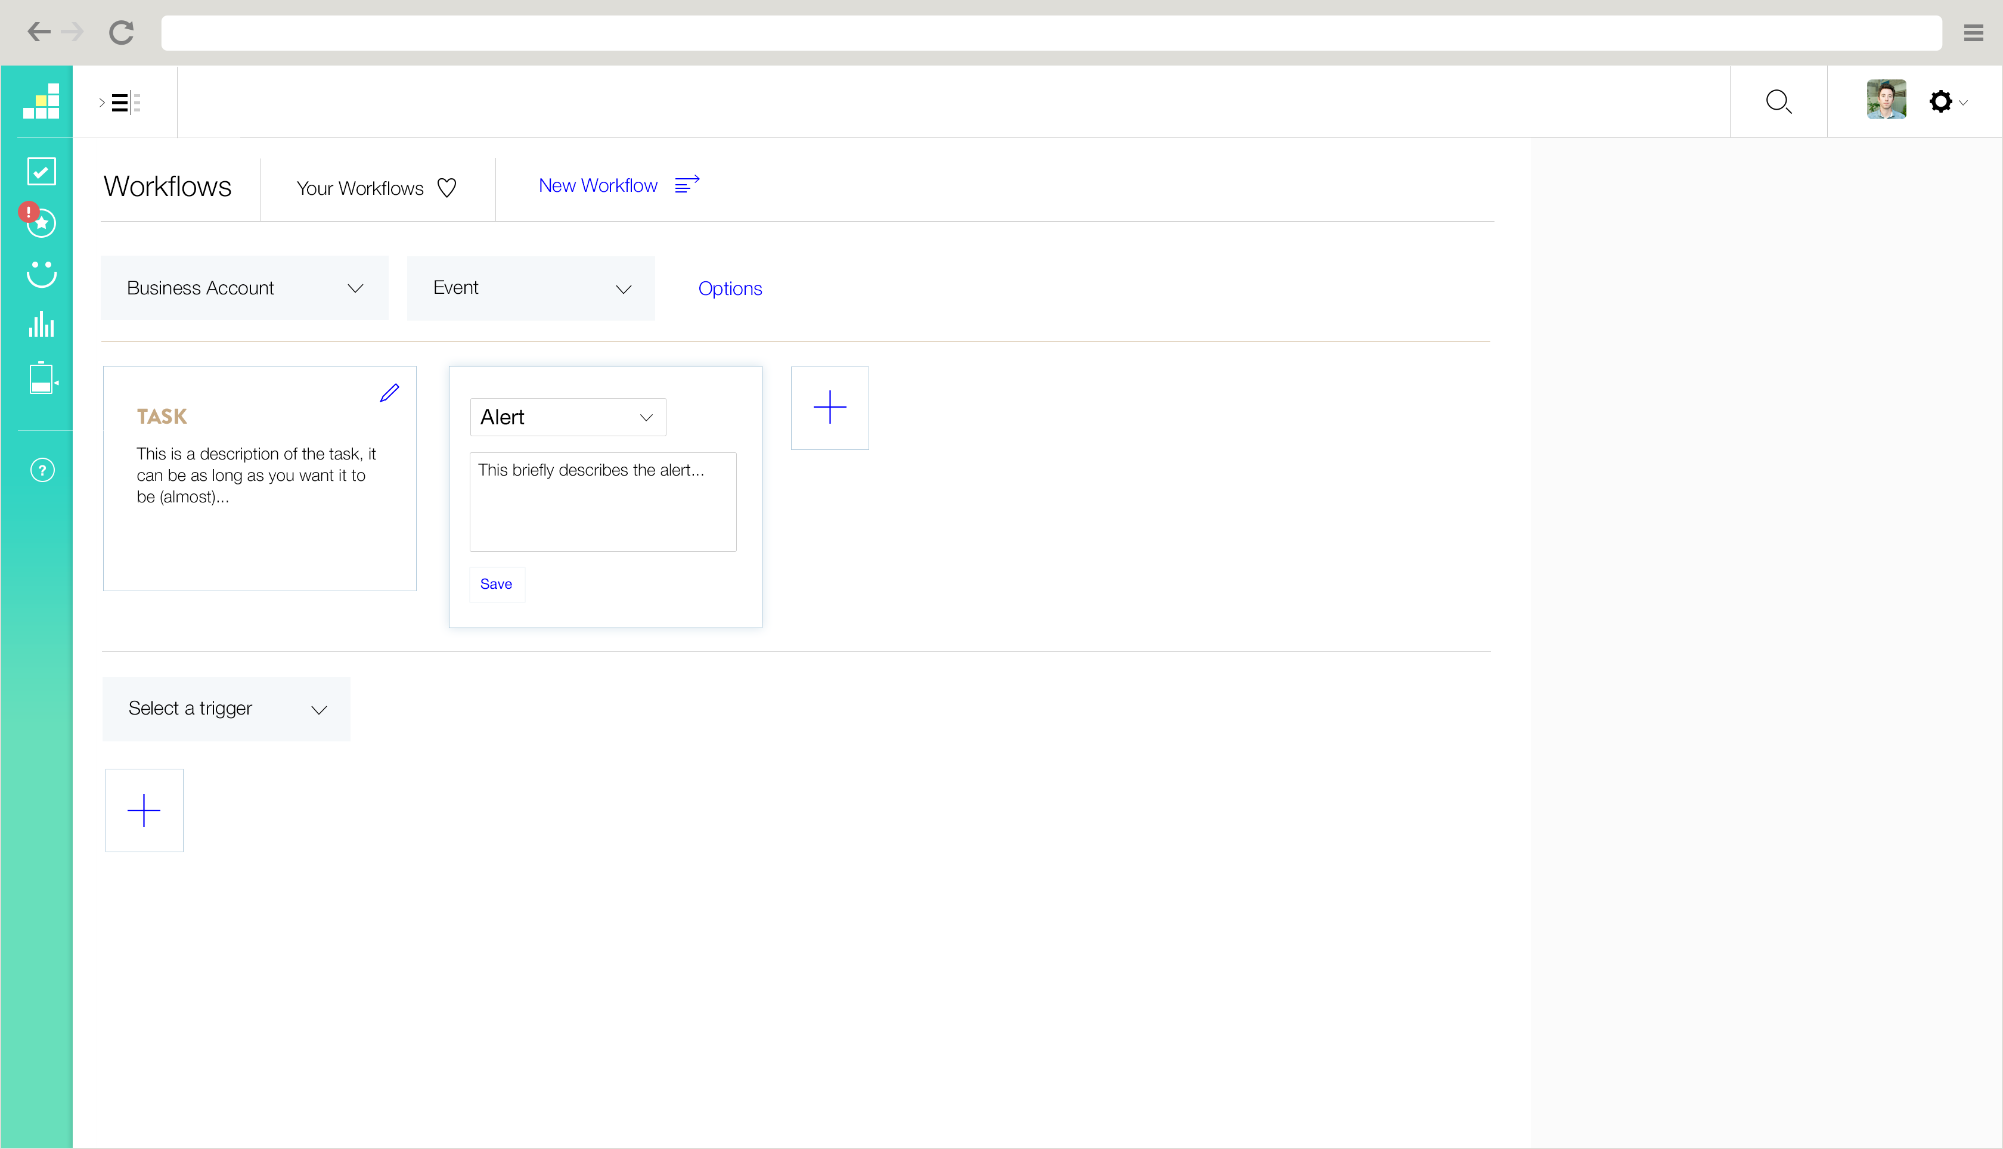Add a new step next to Alert card
2003x1149 pixels.
point(829,408)
